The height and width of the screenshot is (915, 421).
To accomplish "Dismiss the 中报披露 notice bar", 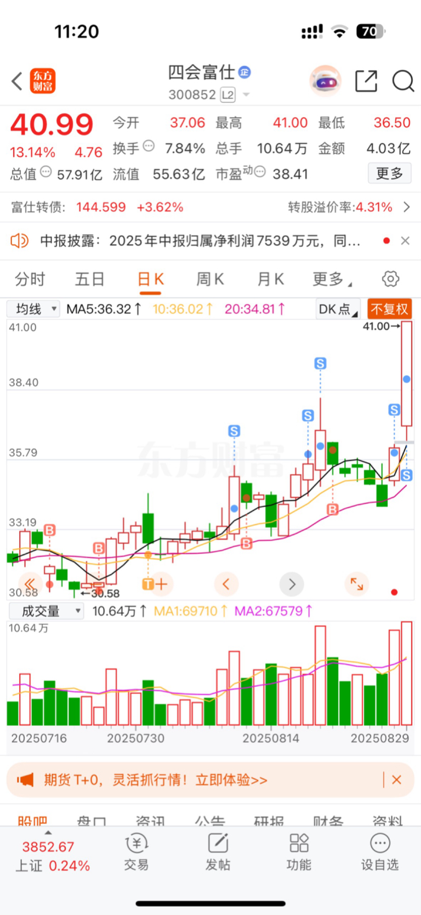I will [x=405, y=240].
